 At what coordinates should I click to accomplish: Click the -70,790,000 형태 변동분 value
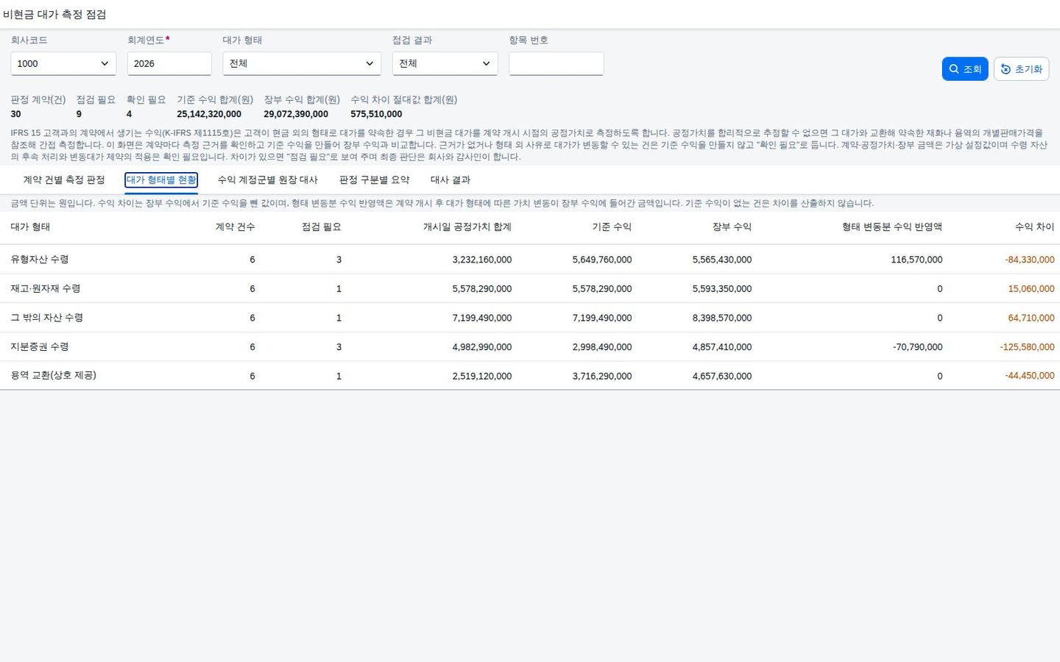918,347
